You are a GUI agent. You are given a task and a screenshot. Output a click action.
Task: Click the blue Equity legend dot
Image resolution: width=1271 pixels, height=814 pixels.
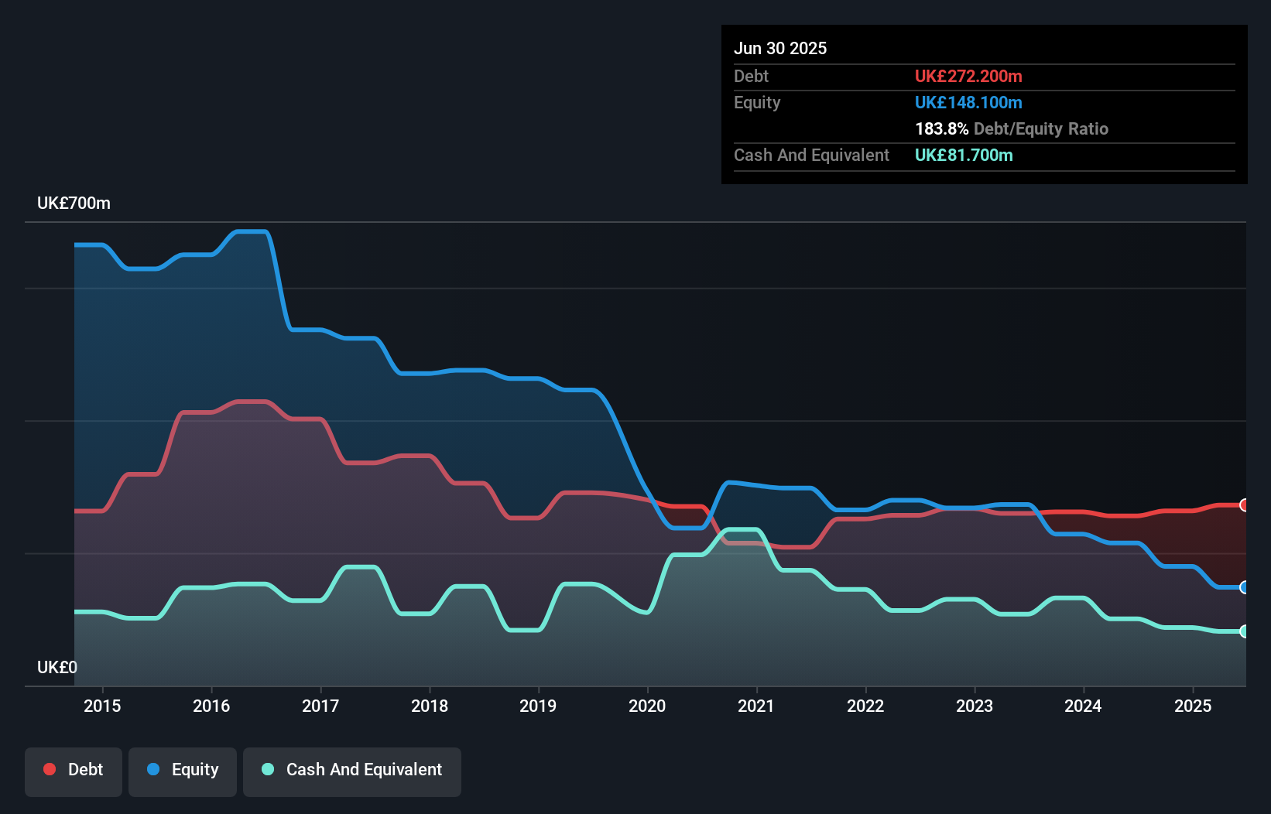click(x=153, y=769)
